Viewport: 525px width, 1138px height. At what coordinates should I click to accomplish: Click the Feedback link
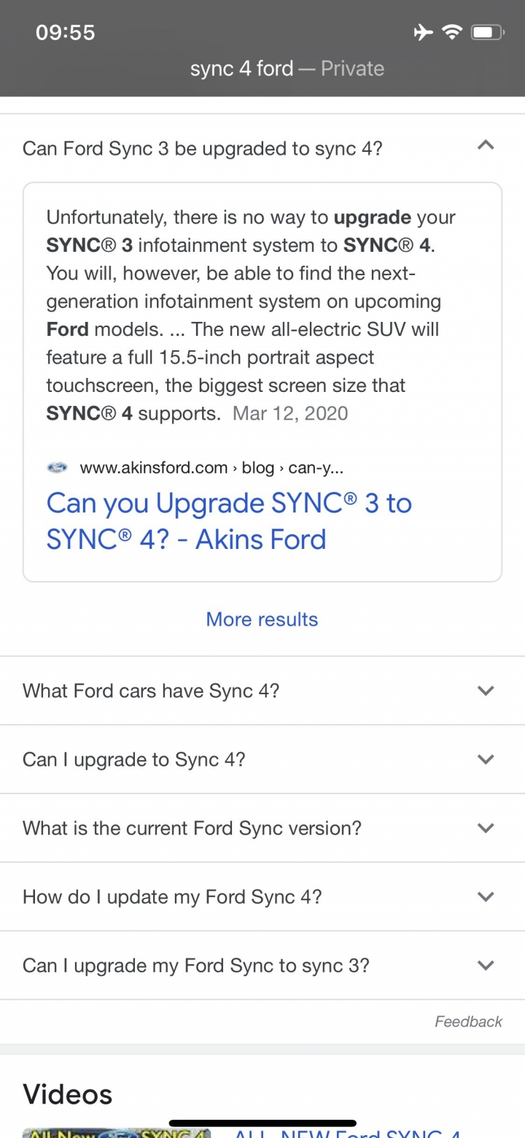pyautogui.click(x=468, y=1021)
